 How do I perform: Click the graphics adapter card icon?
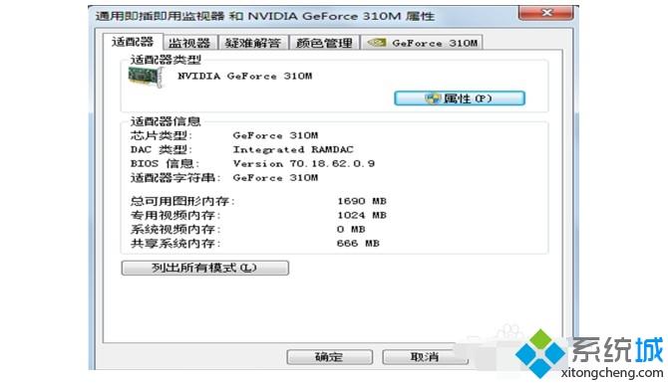[x=146, y=77]
